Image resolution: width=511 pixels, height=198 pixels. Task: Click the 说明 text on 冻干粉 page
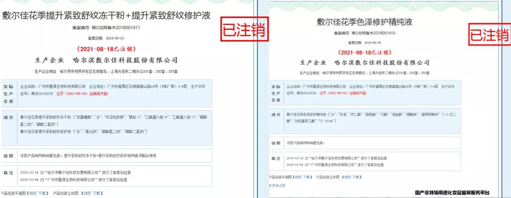point(88,156)
